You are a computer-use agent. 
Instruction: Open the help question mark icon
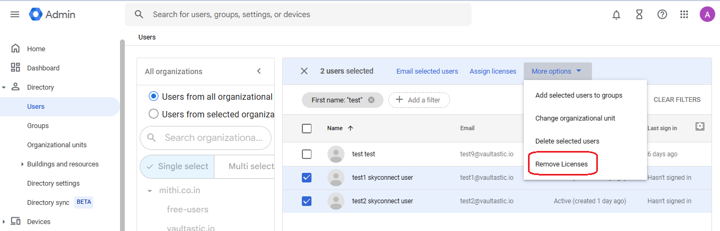662,14
